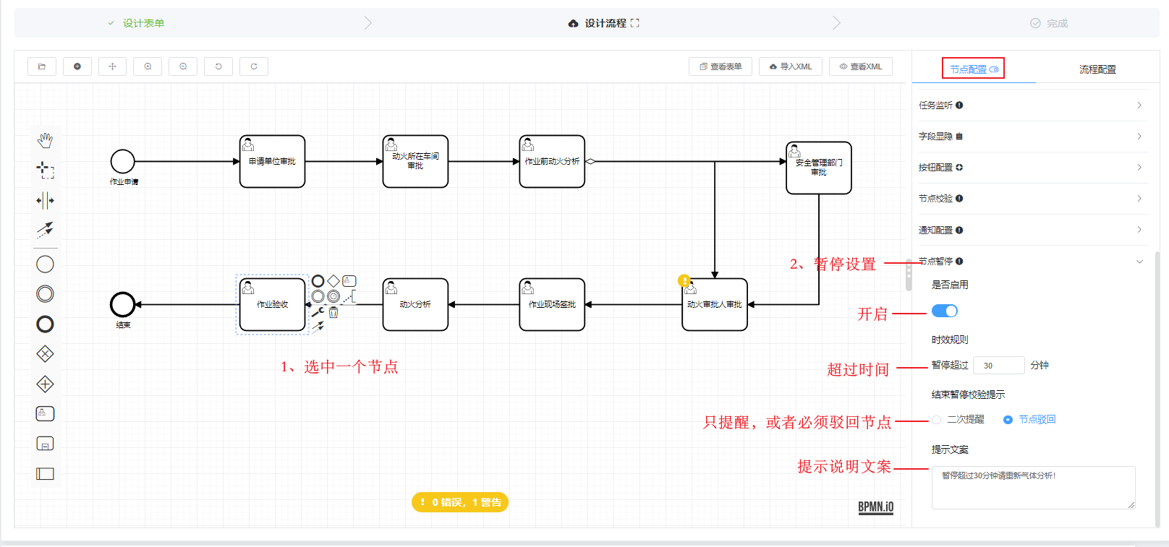This screenshot has width=1169, height=547.
Task: Select the 作业前动火分析 task node
Action: pos(552,162)
